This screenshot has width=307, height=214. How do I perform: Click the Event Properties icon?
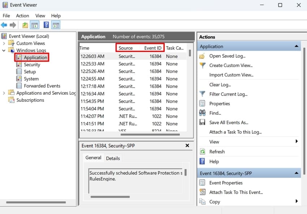coord(202,183)
